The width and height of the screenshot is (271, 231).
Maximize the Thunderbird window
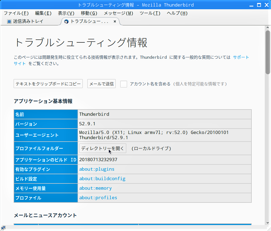point(259,5)
